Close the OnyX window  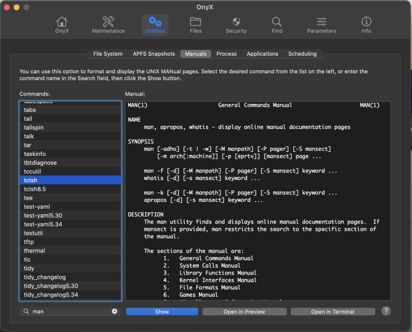pyautogui.click(x=7, y=7)
